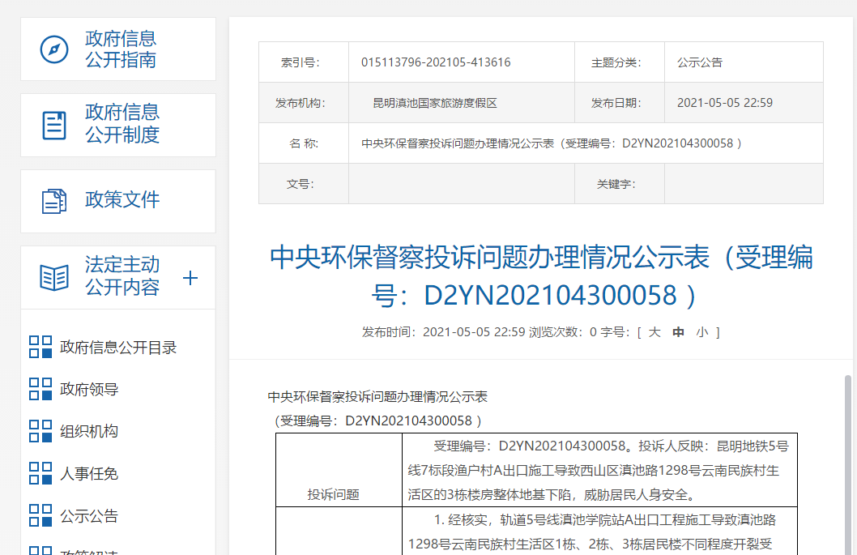
Task: Open 政府信息公开制度 section
Action: 118,126
